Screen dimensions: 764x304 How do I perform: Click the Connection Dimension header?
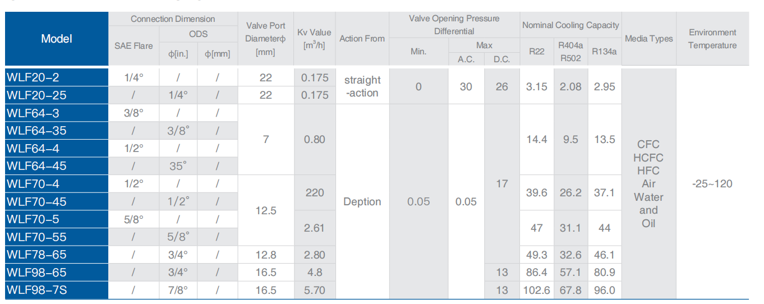173,19
